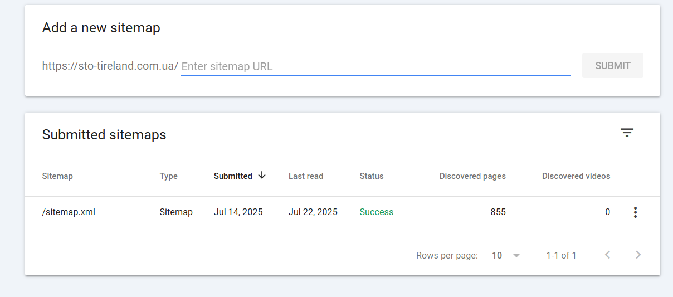Click the 855 discovered pages value
Image resolution: width=673 pixels, height=297 pixels.
click(498, 212)
